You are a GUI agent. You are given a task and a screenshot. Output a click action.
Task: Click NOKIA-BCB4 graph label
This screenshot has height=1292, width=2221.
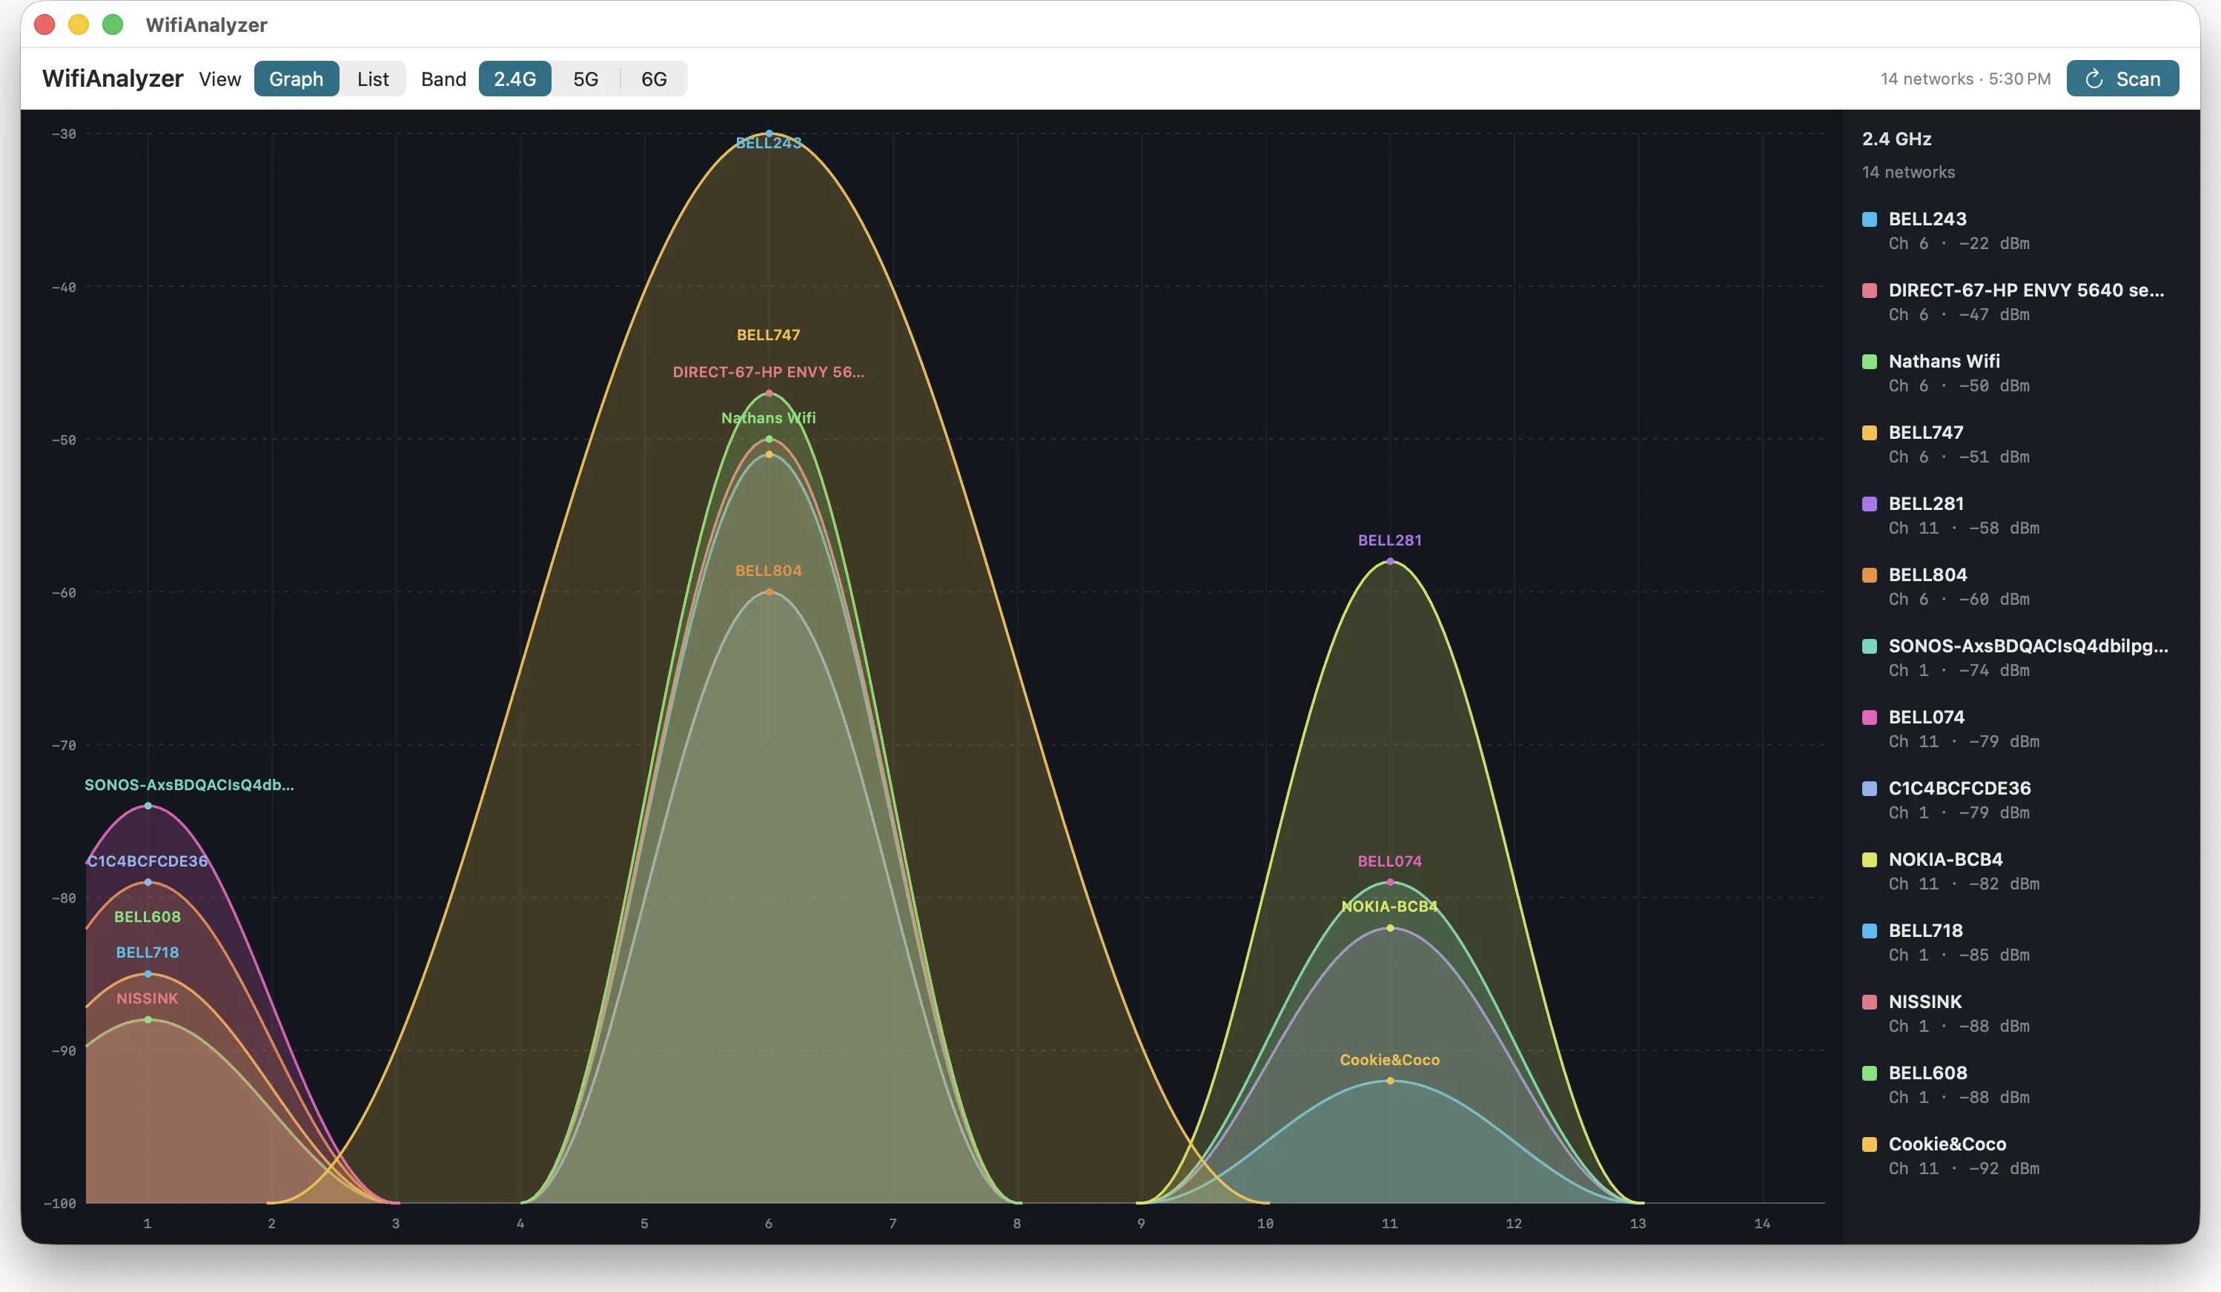coord(1390,906)
